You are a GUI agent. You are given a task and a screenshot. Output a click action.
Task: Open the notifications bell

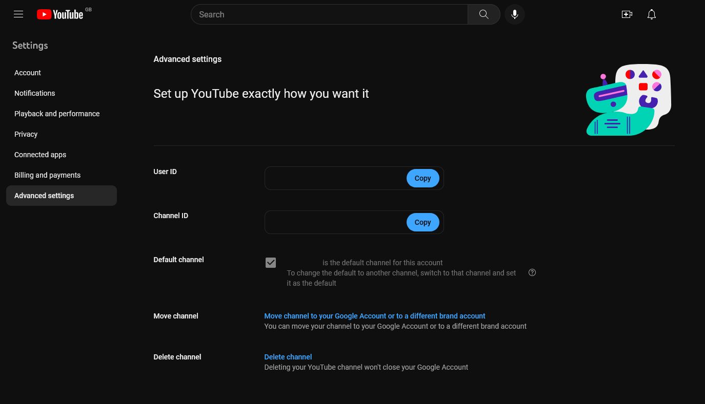tap(652, 14)
